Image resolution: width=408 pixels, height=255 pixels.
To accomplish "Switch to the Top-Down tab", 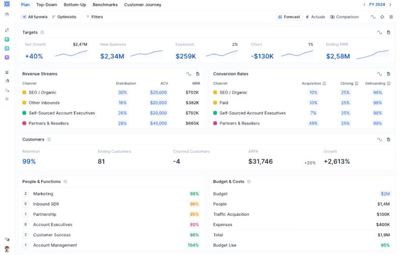I will 46,5.
